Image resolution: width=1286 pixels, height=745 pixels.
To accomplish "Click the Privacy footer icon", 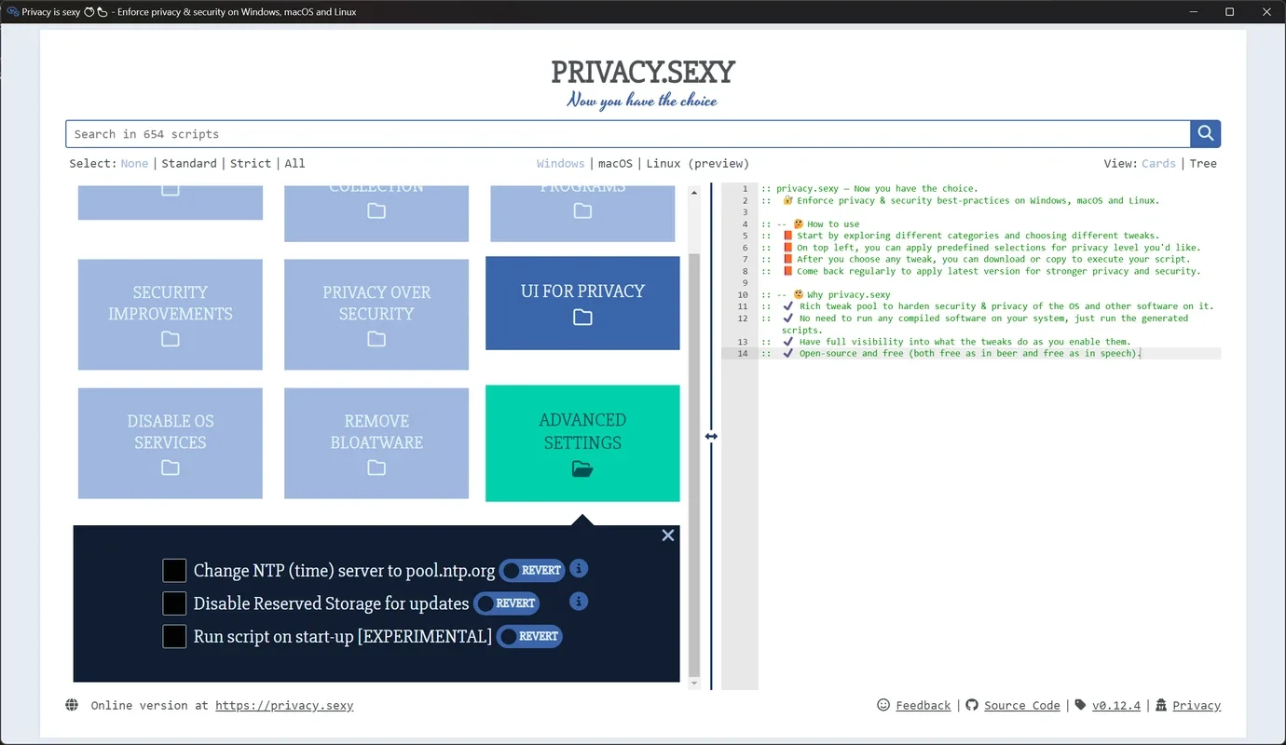I will [x=1161, y=705].
